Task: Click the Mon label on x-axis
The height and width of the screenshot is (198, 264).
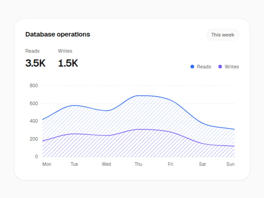Action: (x=47, y=164)
